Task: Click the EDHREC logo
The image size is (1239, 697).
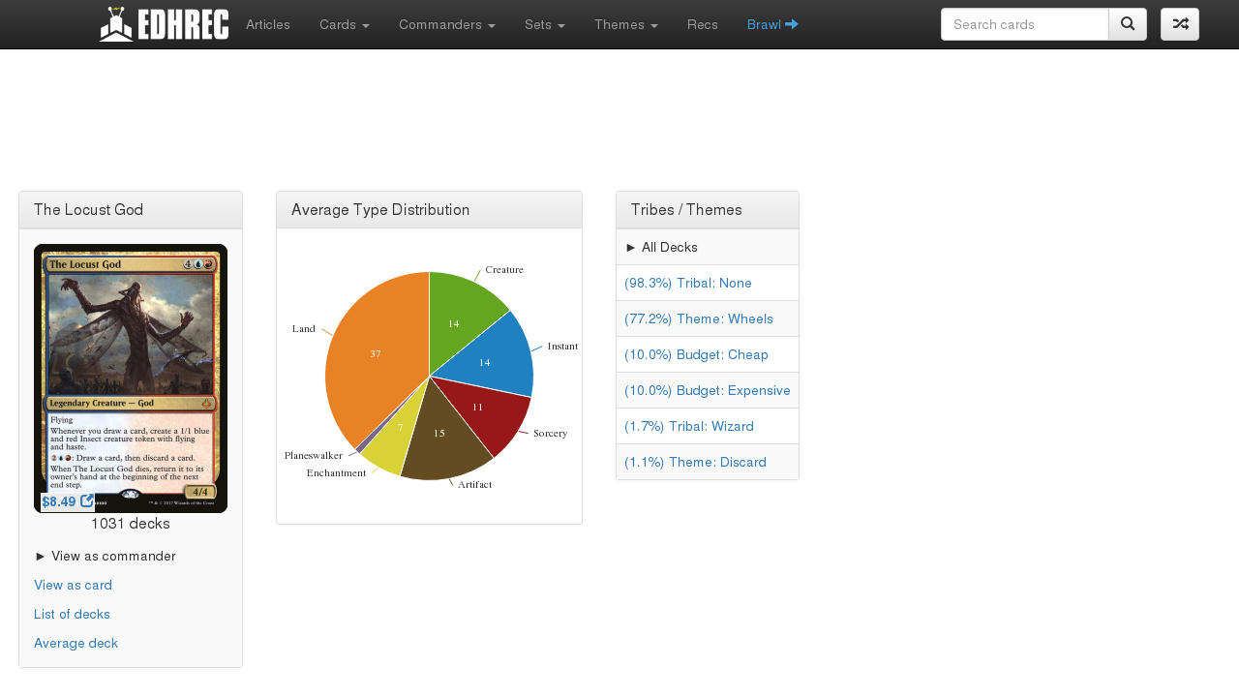Action: [x=164, y=24]
